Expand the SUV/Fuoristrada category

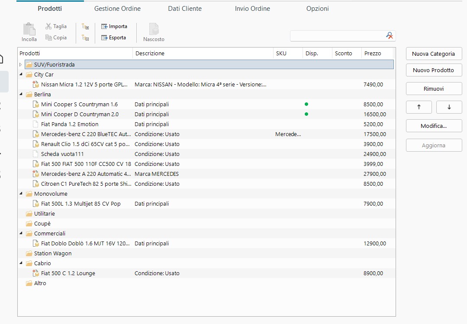tap(20, 65)
